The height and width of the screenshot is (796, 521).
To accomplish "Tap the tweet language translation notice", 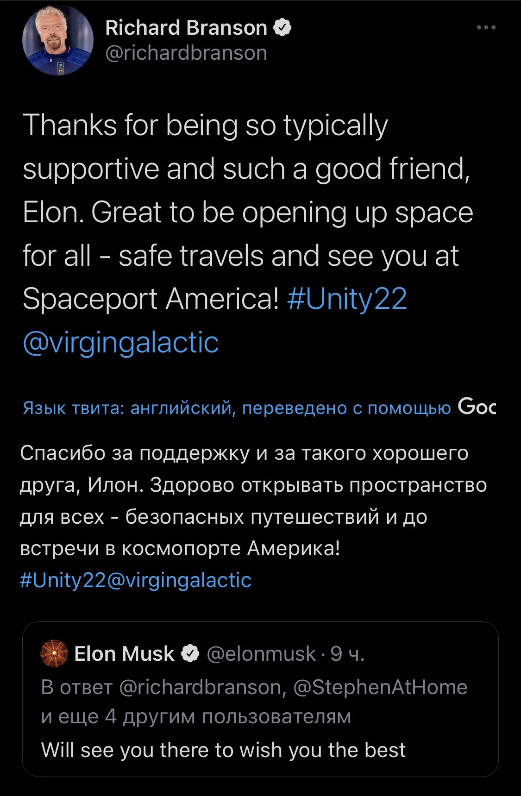I will tap(237, 408).
